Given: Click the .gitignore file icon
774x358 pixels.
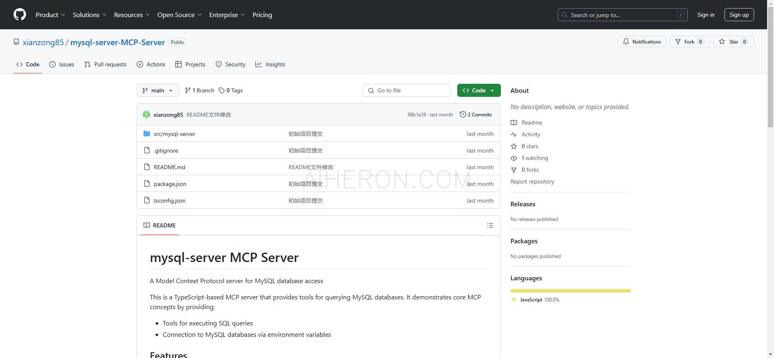Looking at the screenshot, I should 147,151.
